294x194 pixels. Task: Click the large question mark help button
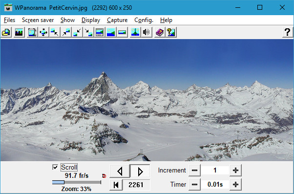point(288,32)
